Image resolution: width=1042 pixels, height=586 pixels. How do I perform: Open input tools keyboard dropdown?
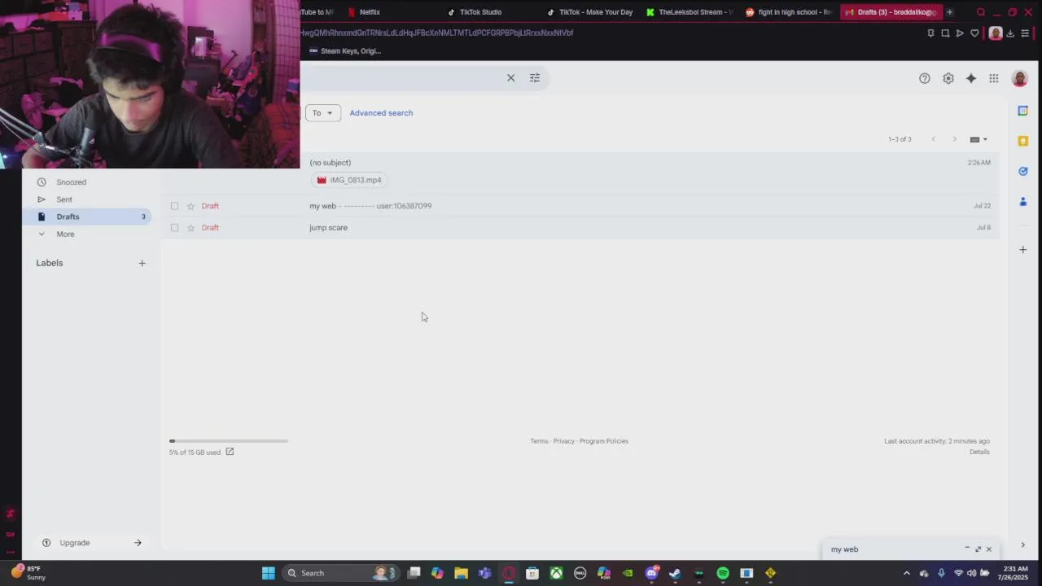point(979,139)
